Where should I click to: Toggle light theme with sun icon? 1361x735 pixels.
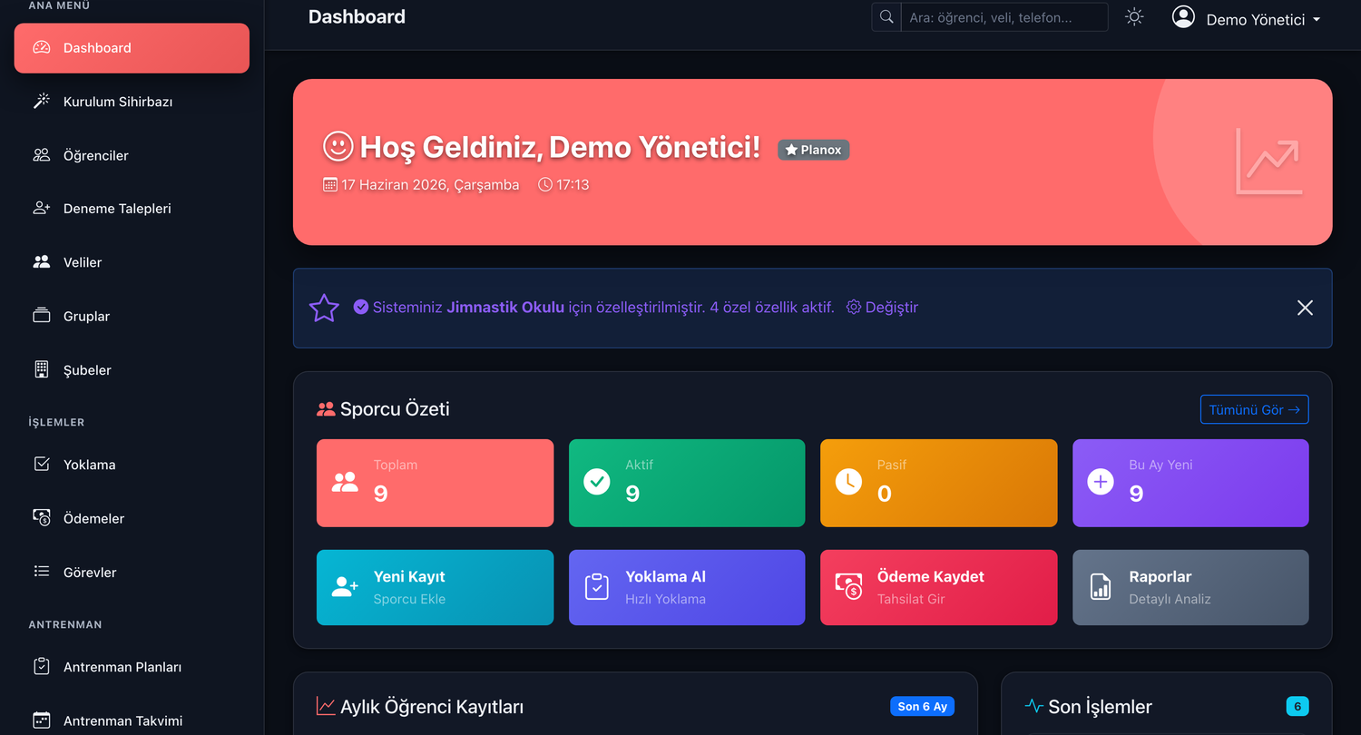(x=1134, y=17)
